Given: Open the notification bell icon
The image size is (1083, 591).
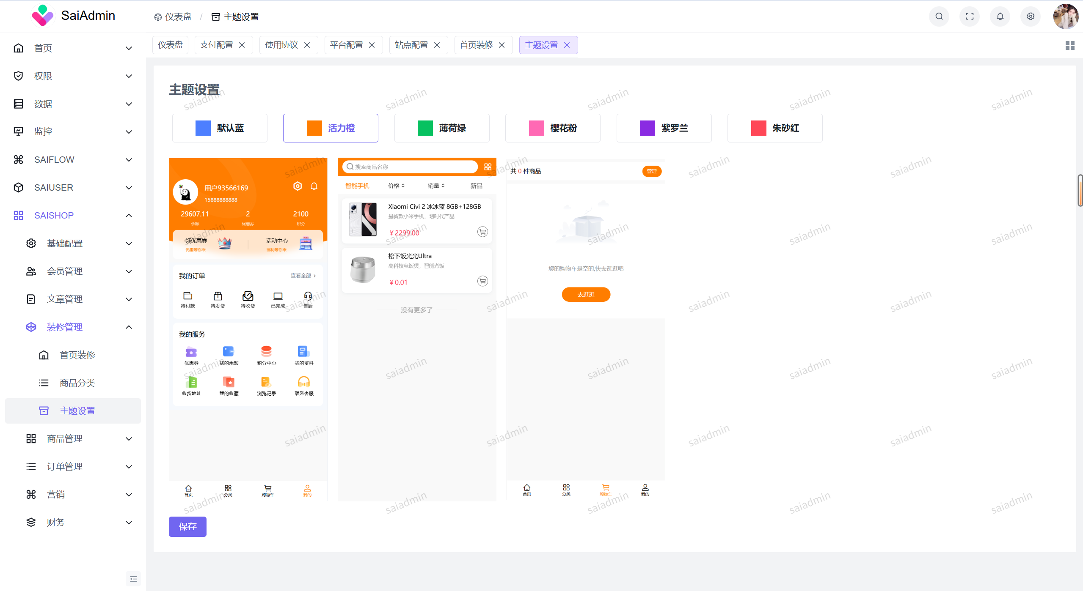Looking at the screenshot, I should point(1000,16).
